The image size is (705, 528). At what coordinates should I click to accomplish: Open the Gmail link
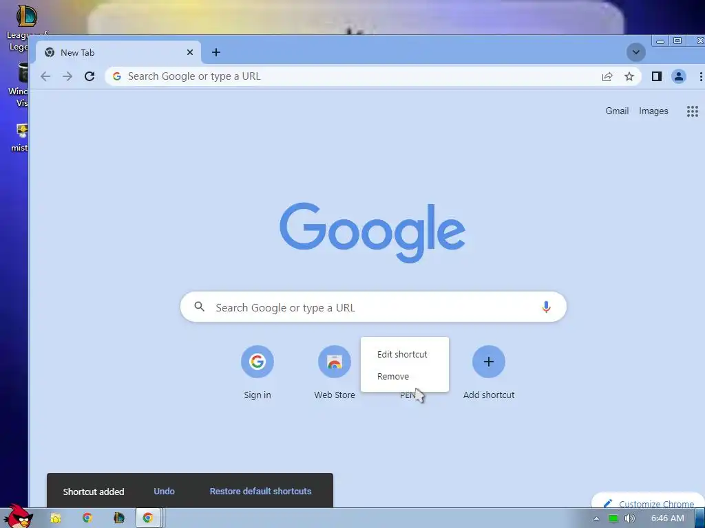point(617,111)
